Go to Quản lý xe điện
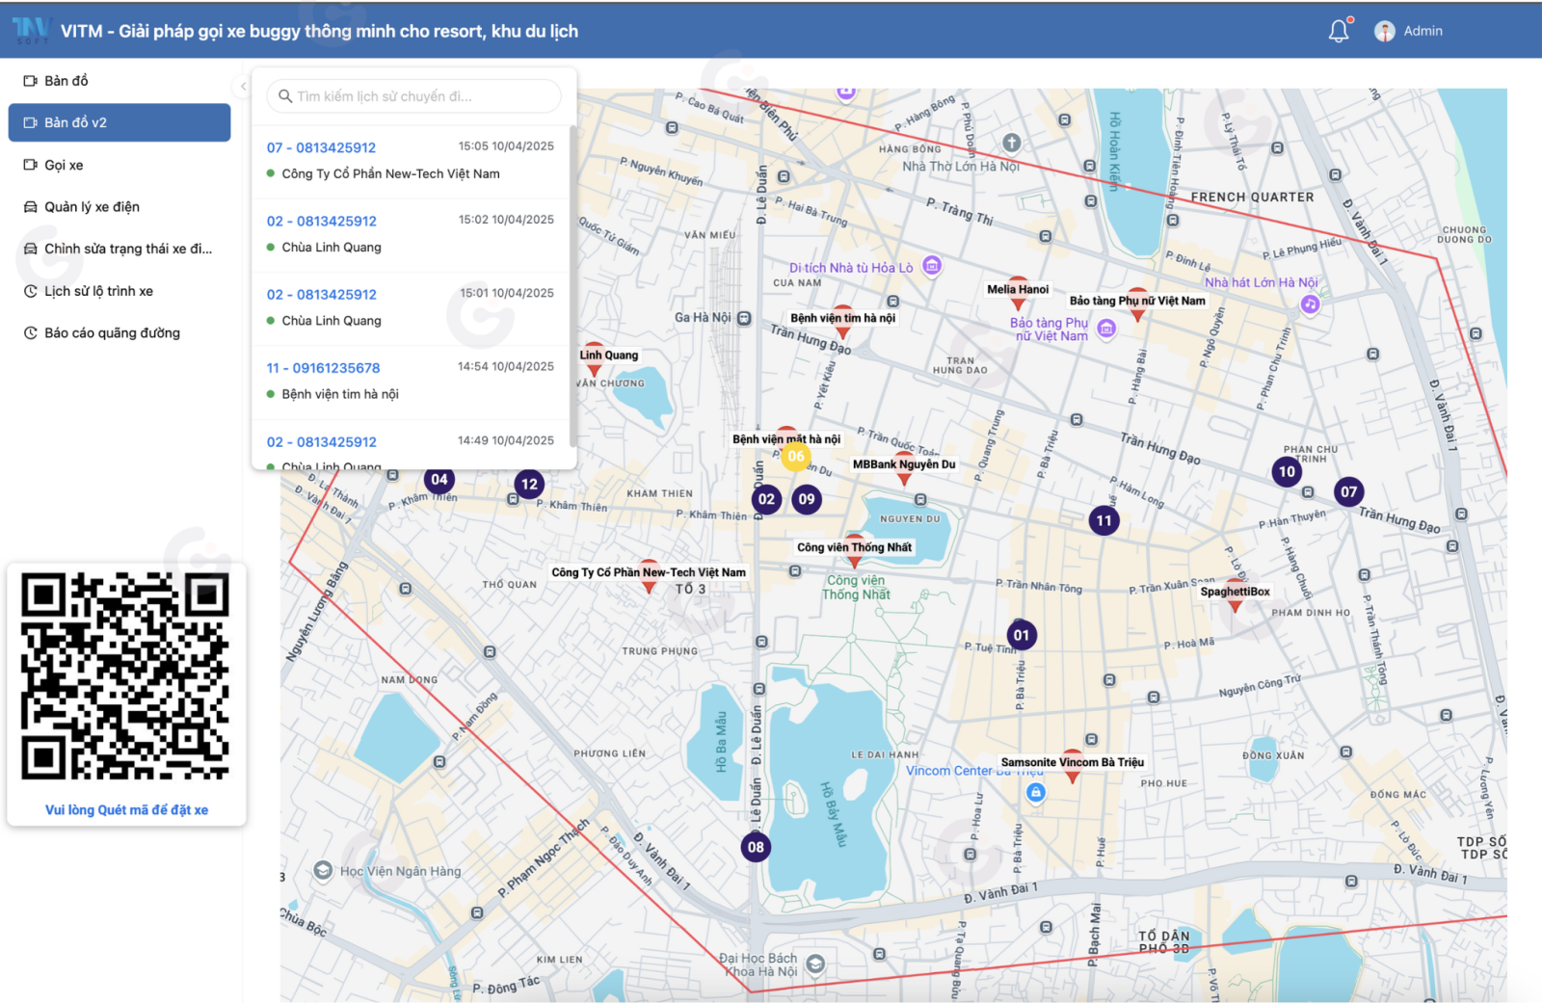1542x1003 pixels. point(120,206)
